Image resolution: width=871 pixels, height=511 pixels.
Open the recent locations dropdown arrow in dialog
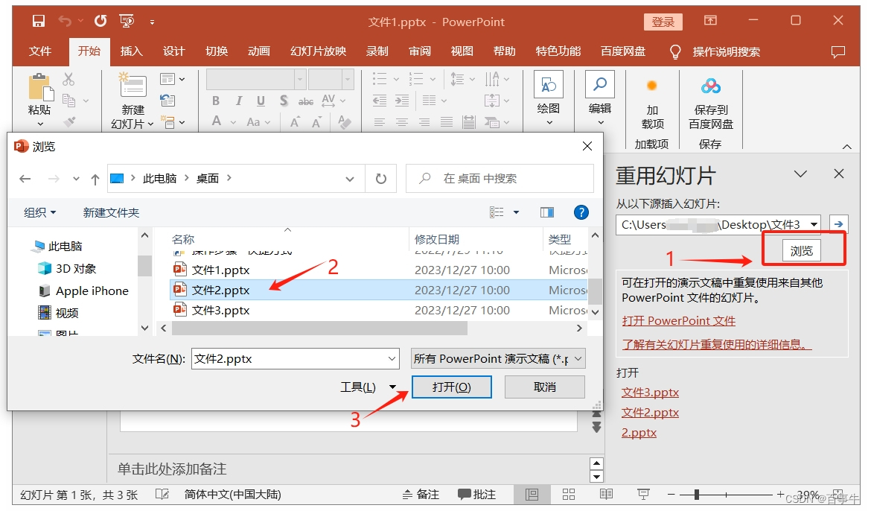tap(76, 179)
